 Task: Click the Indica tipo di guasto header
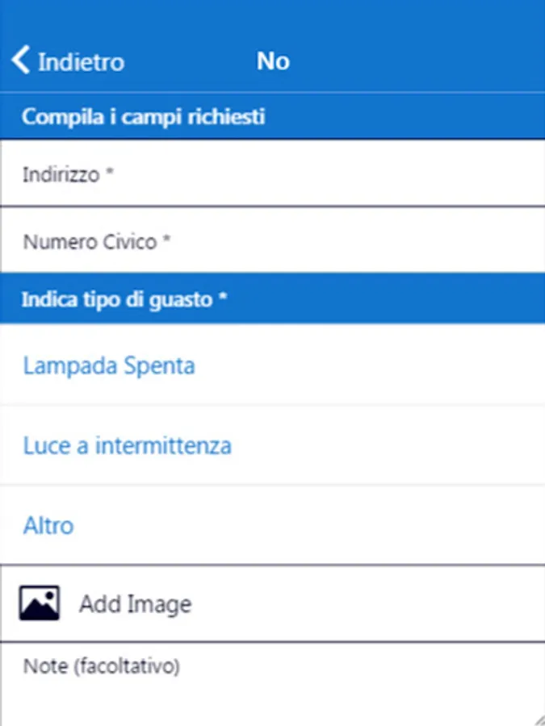pos(118,300)
